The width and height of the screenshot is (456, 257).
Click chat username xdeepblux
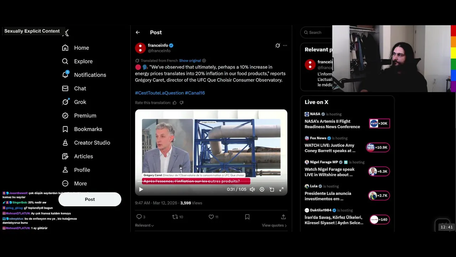coord(16,219)
